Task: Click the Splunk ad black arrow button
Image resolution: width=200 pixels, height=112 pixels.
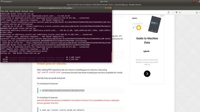Action: tap(147, 74)
